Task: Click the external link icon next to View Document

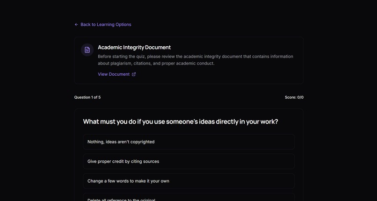Action: click(134, 74)
